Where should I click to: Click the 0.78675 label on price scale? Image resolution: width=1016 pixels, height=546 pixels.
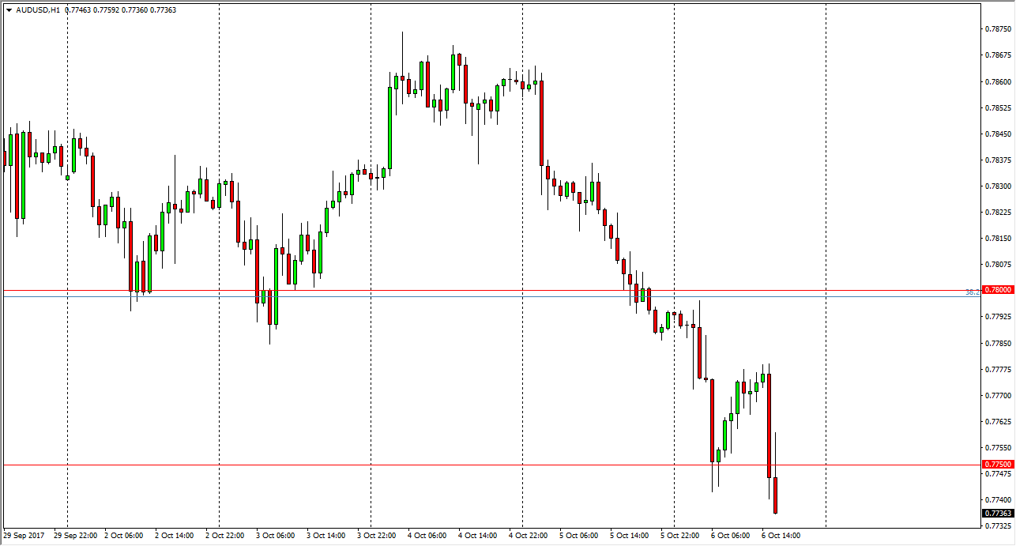(997, 55)
